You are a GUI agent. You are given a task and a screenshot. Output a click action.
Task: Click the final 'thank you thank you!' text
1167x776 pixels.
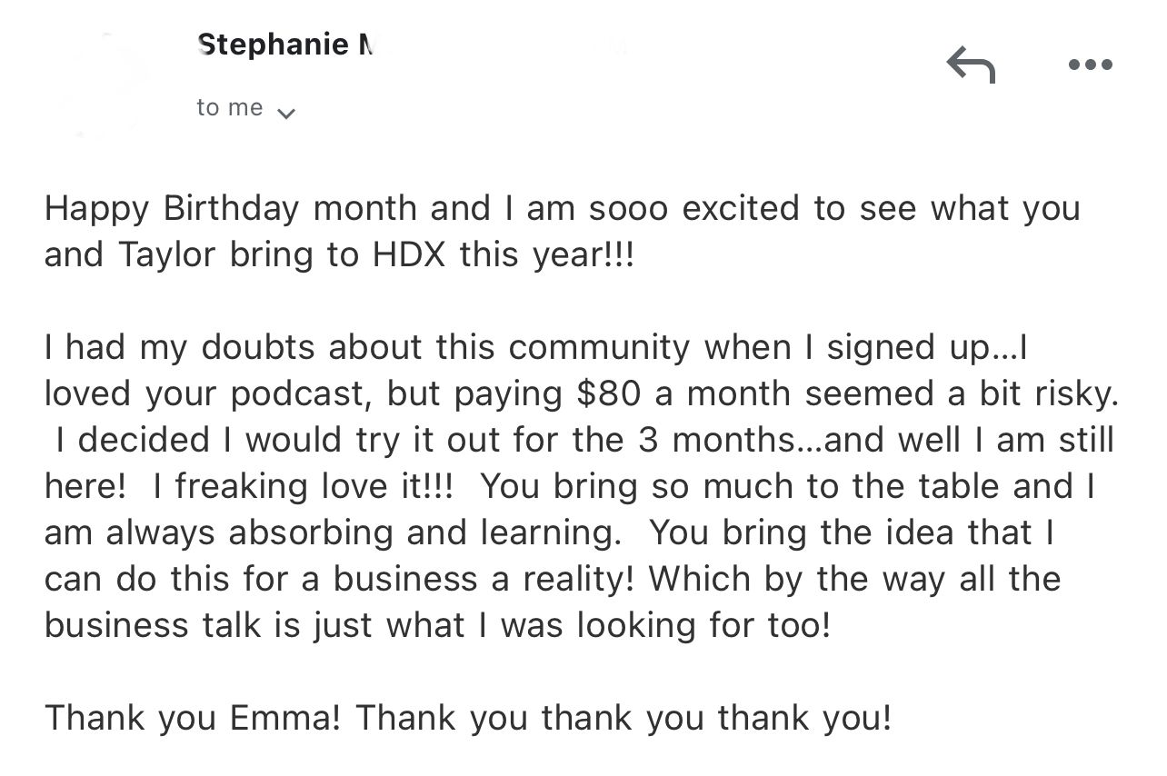(x=717, y=718)
